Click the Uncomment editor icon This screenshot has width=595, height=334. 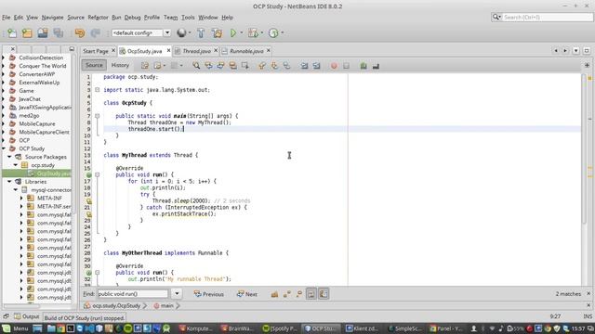click(x=376, y=66)
